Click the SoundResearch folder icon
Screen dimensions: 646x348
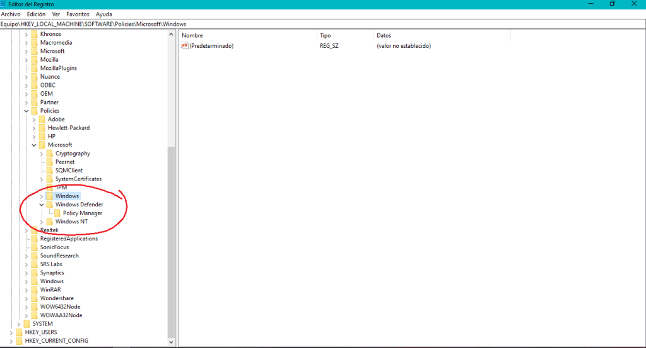point(34,255)
